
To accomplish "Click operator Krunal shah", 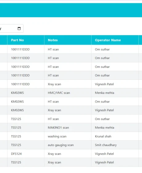I will [103, 136].
